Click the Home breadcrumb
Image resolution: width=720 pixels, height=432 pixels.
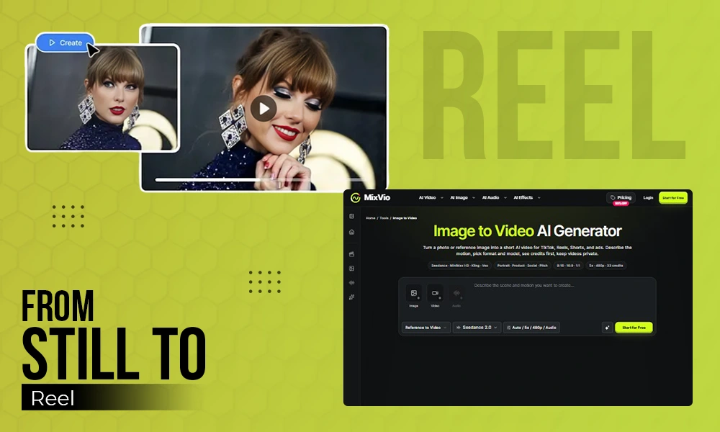[x=370, y=218]
